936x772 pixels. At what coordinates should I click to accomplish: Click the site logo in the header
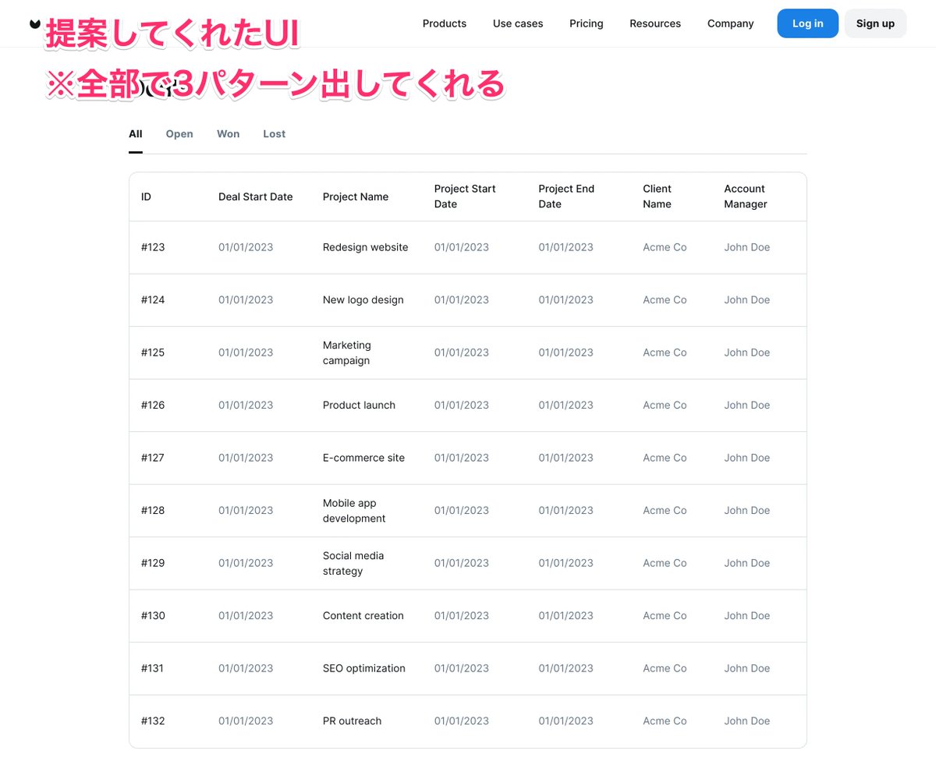tap(35, 23)
